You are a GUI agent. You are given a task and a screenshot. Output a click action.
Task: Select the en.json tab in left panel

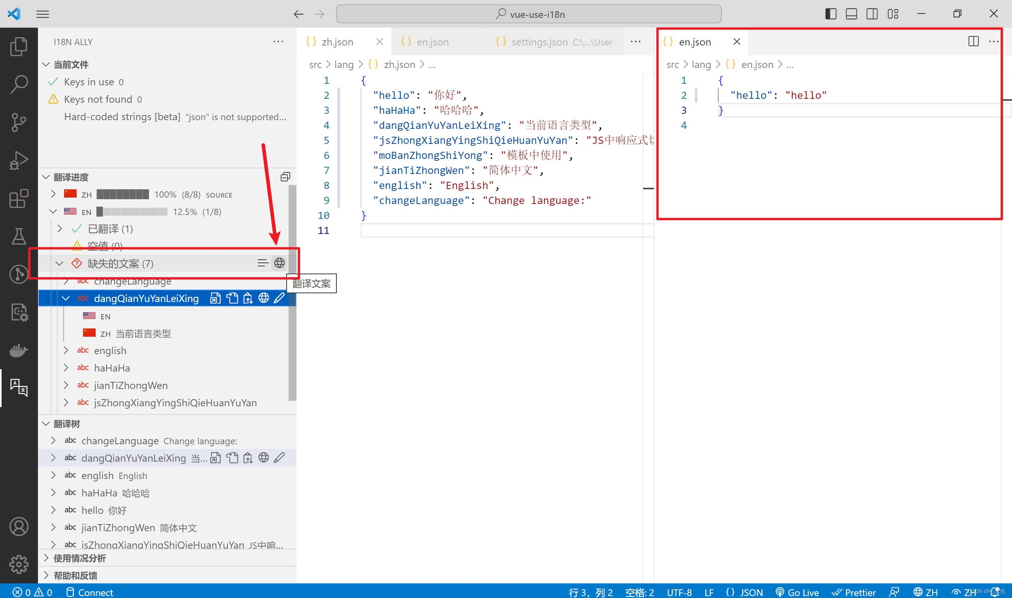click(433, 41)
